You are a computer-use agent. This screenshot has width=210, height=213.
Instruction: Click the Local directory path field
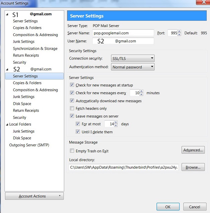124,167
